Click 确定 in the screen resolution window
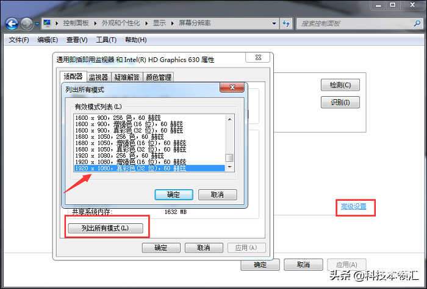 coord(260,265)
